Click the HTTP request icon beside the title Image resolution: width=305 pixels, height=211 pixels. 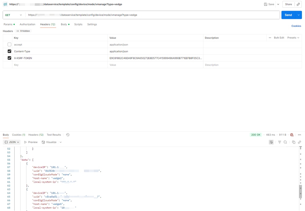click(x=5, y=4)
